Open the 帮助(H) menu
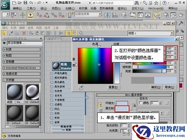187x140 pixels. (x=173, y=9)
